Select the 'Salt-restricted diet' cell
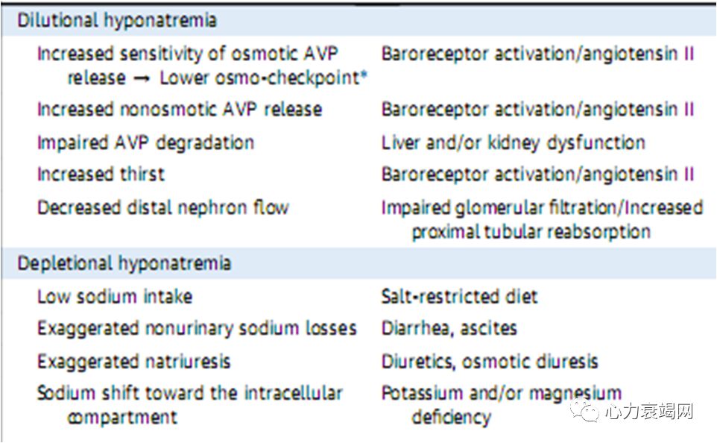Screen dimensions: 717x443 click(459, 296)
